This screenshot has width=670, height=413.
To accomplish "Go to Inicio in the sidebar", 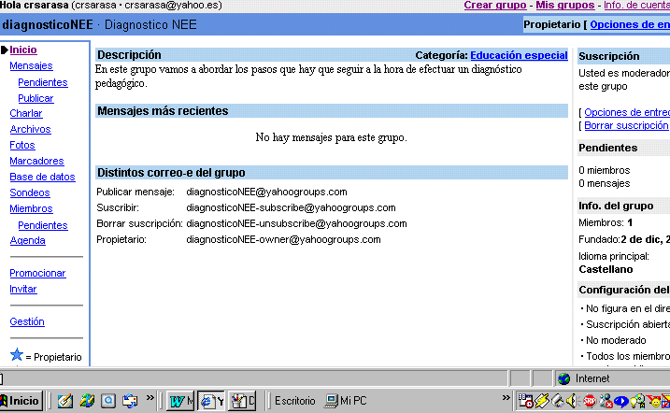I will [x=23, y=50].
